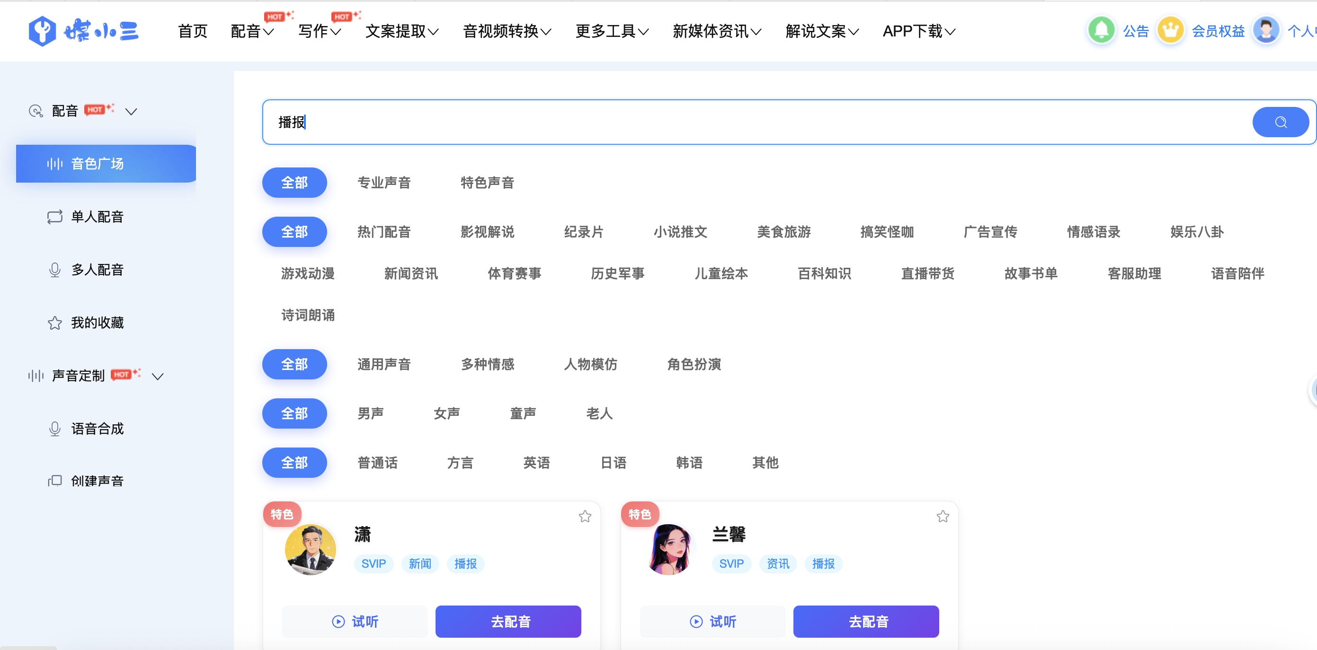This screenshot has height=650, width=1317.
Task: Click the 会员权益 crown icon
Action: tap(1170, 30)
